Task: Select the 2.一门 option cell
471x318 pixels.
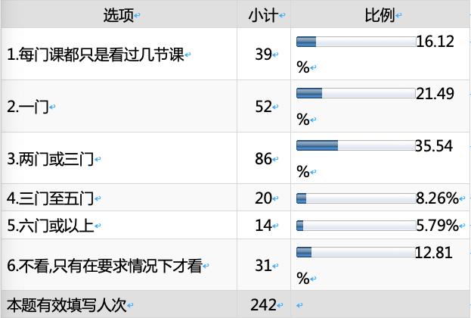Action: (26, 107)
